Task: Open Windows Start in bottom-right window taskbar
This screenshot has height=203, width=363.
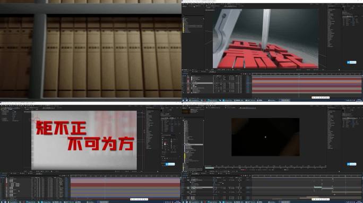Action: (x=183, y=202)
